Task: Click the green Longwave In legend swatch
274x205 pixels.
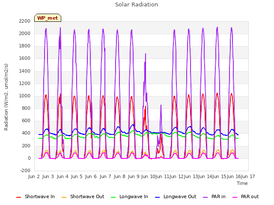Action: pos(113,197)
